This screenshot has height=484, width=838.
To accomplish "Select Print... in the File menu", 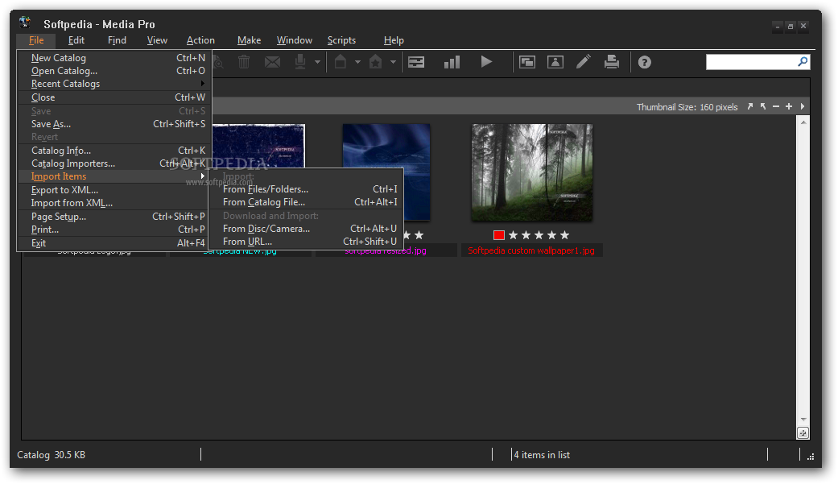I will [x=114, y=230].
